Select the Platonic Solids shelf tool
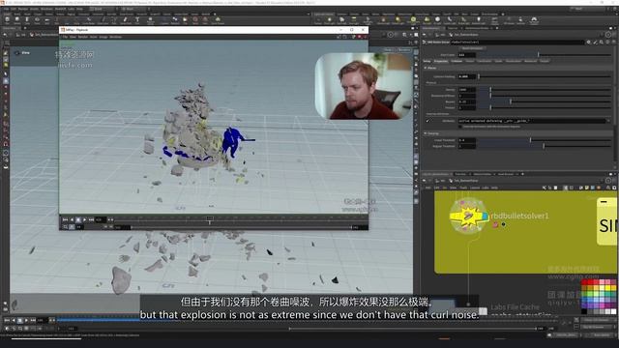Viewport: 619px width, 348px height. [x=151, y=19]
